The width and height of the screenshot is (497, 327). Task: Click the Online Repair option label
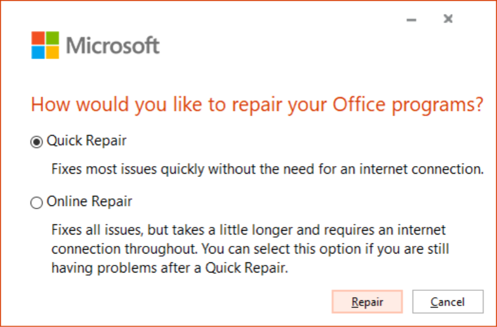pos(89,202)
